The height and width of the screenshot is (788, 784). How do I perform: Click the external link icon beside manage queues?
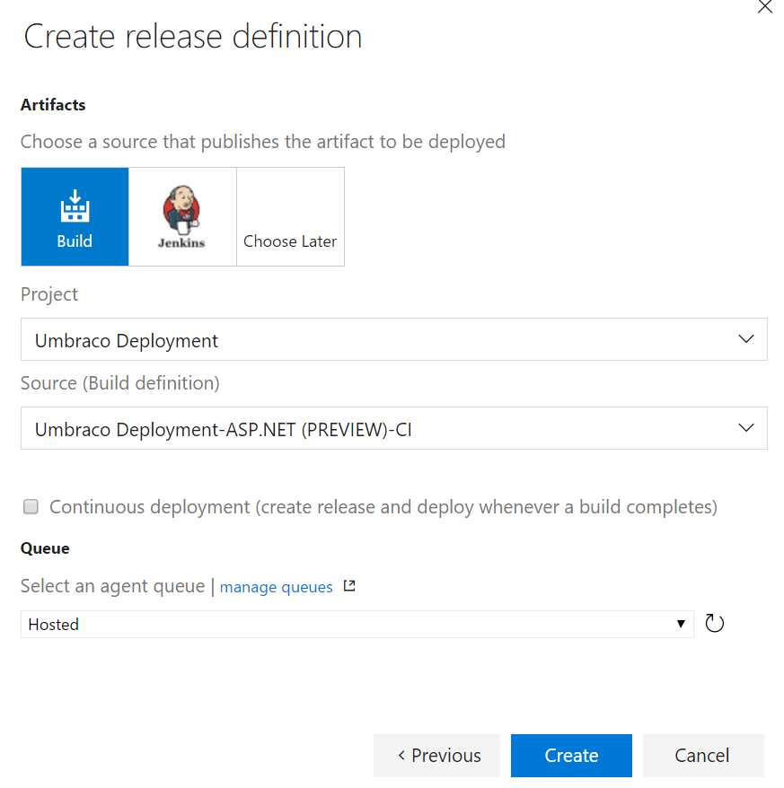[x=349, y=586]
